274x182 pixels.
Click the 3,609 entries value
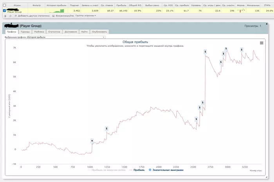(95, 11)
